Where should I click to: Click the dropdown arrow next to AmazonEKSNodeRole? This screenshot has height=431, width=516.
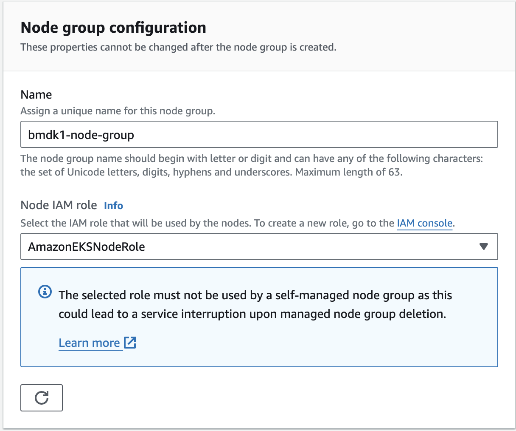pyautogui.click(x=483, y=247)
